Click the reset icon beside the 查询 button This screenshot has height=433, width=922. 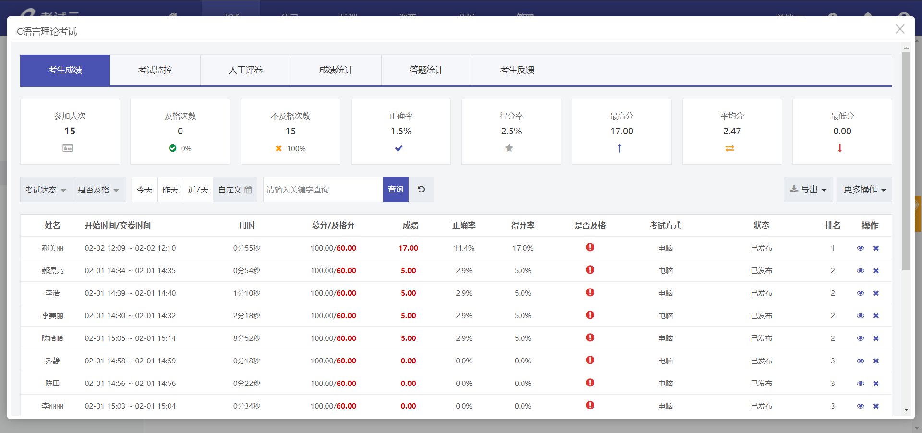421,189
